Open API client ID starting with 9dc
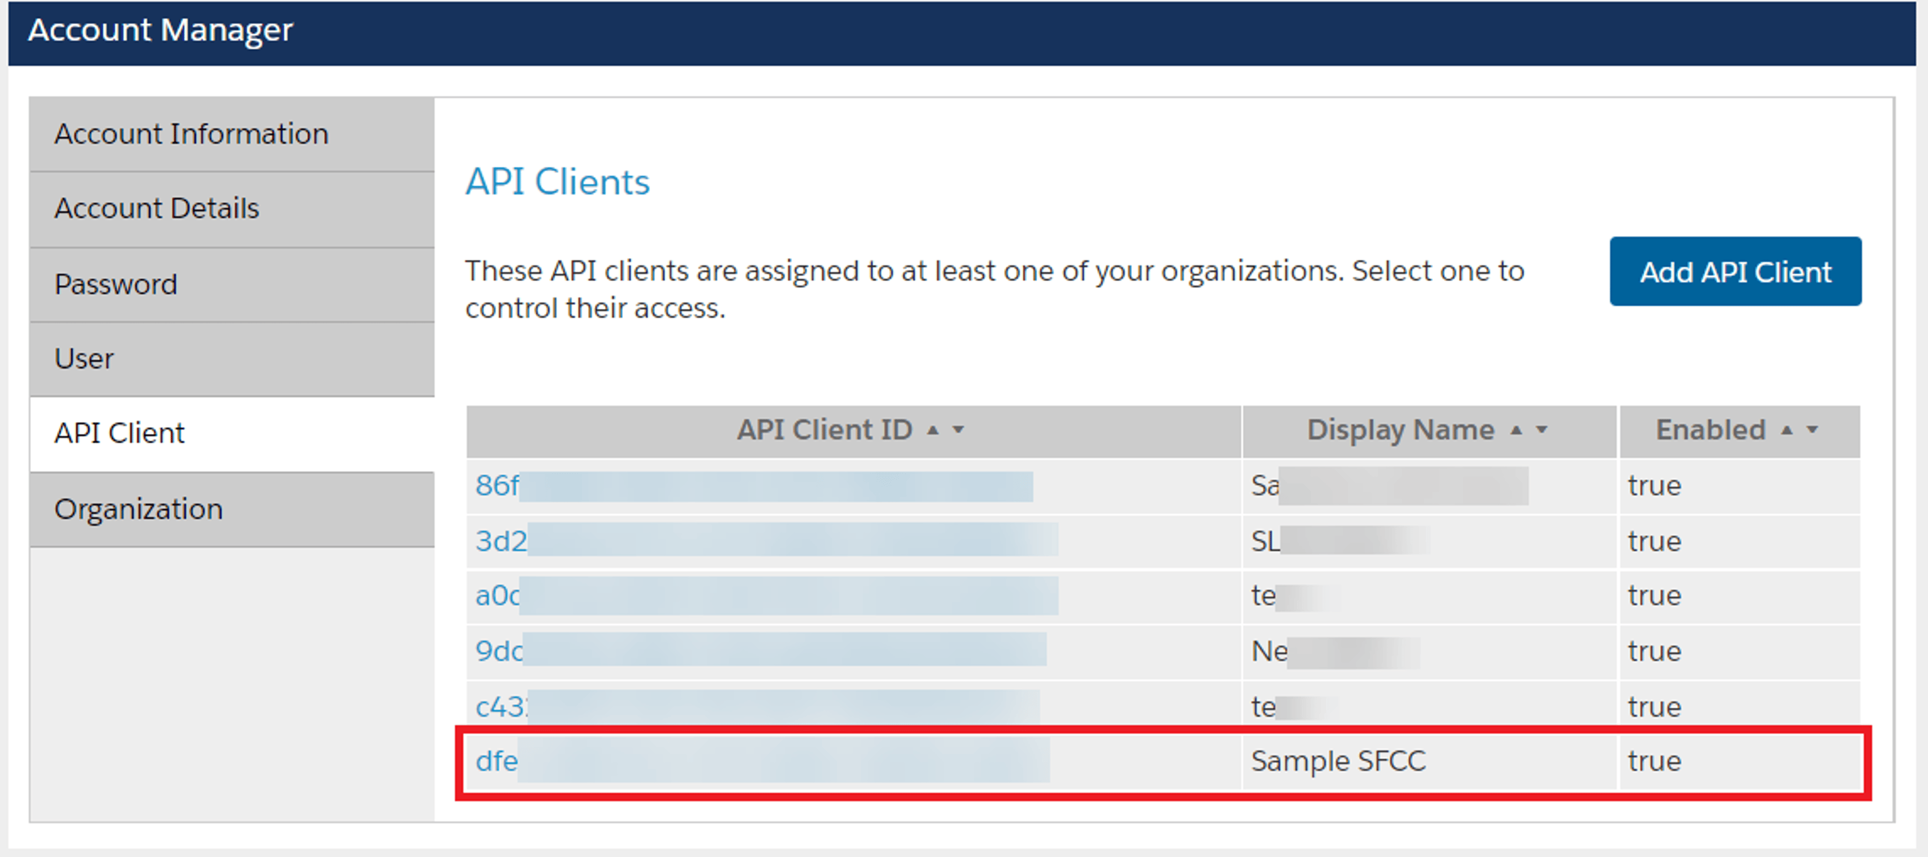1928x857 pixels. [x=761, y=651]
